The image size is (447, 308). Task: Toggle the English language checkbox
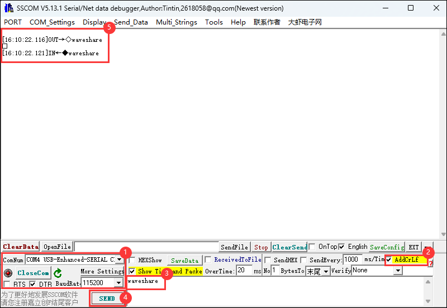[341, 247]
